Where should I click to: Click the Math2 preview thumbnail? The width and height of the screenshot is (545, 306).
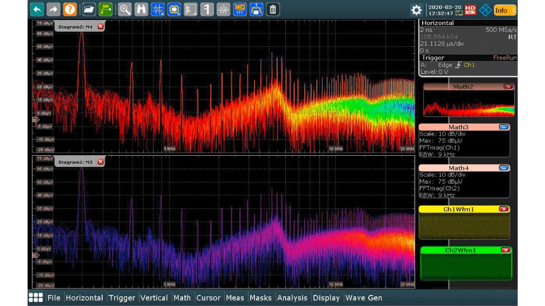pos(468,104)
